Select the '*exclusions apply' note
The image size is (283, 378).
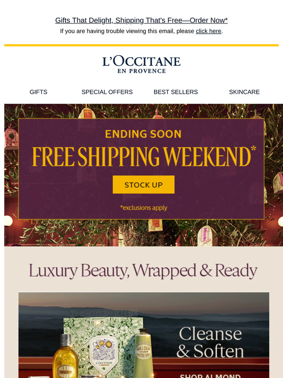pos(143,208)
